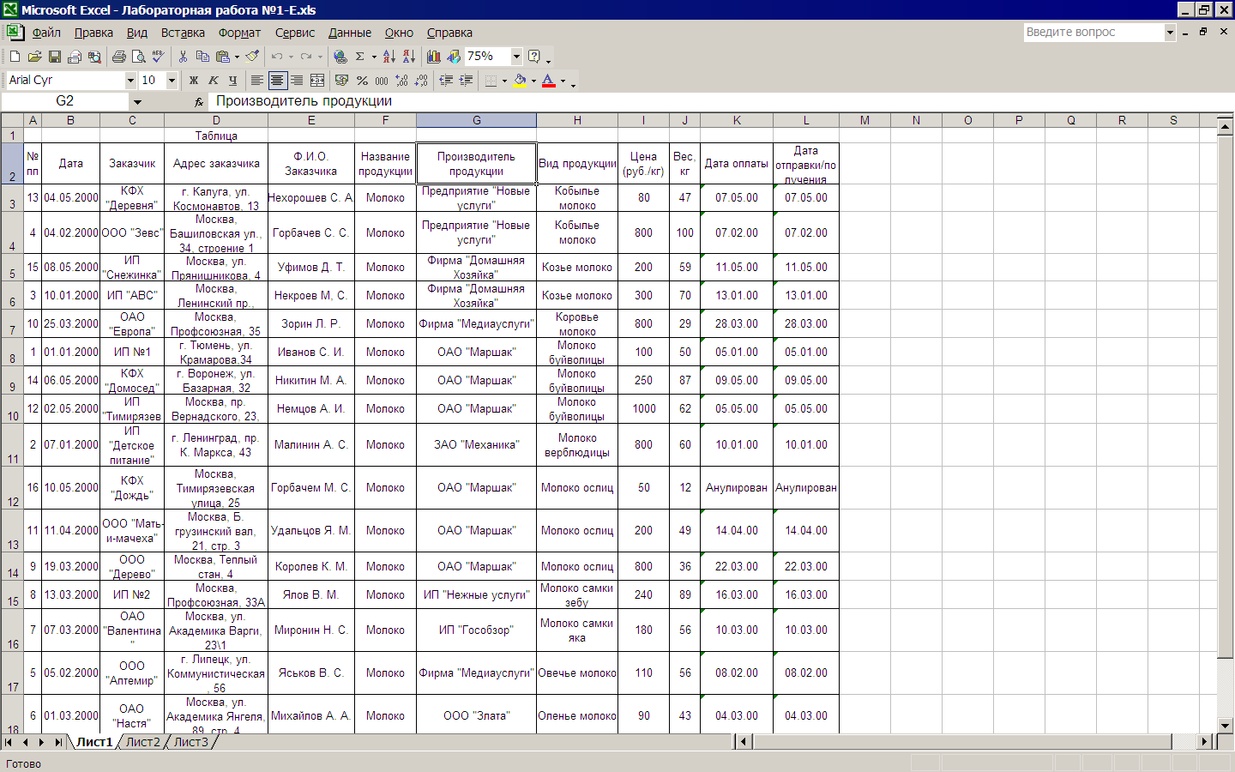This screenshot has width=1235, height=772.
Task: Apply red Font Color letter A
Action: pos(549,80)
